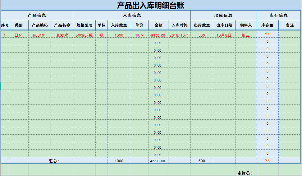The image size is (302, 176).
Task: Select the 领料人 column header
Action: coord(246,25)
